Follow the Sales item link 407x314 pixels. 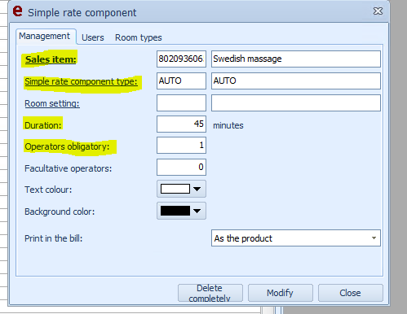pos(51,59)
